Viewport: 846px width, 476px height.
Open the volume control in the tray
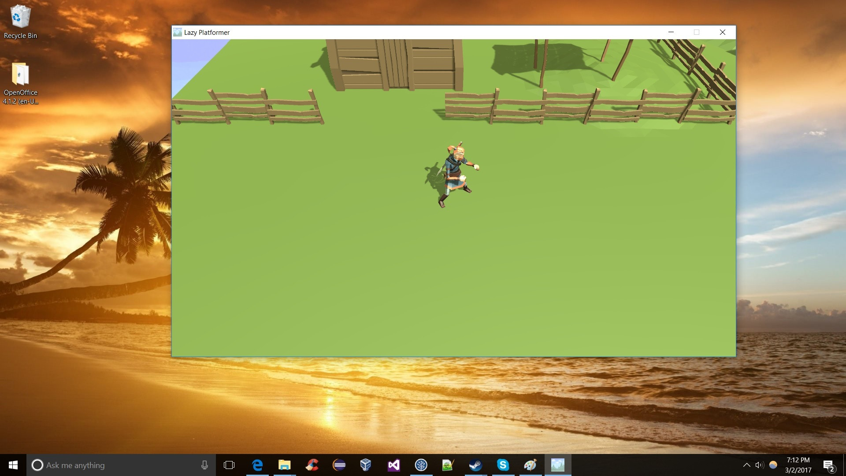[759, 465]
